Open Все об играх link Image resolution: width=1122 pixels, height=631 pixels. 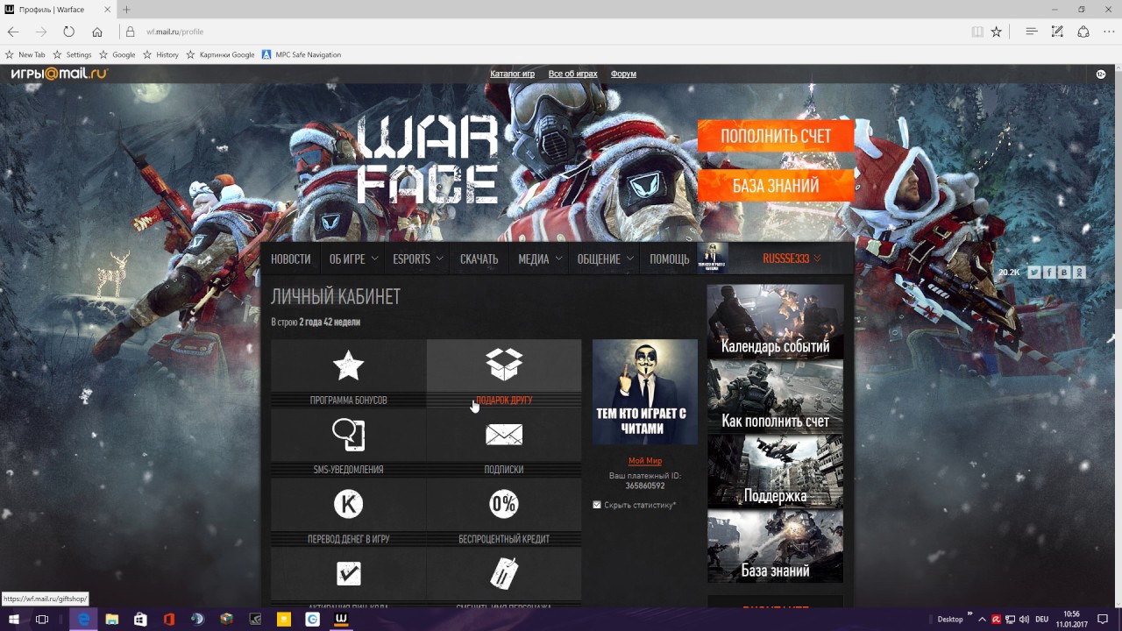tap(572, 74)
